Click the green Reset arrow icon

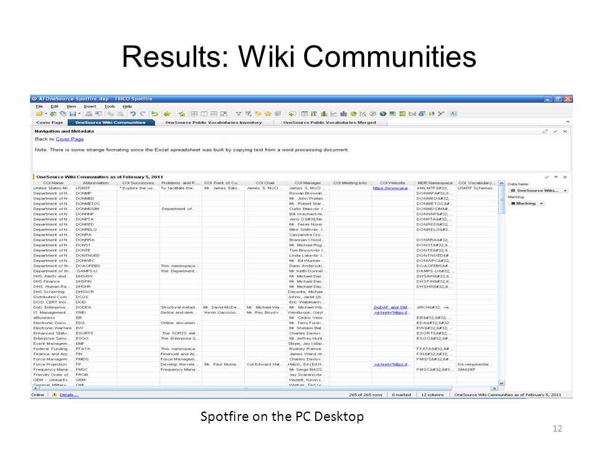click(155, 113)
